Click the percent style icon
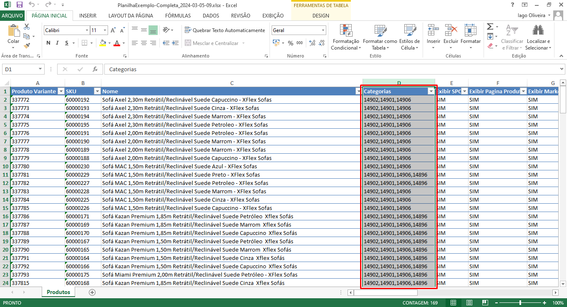 pyautogui.click(x=290, y=43)
